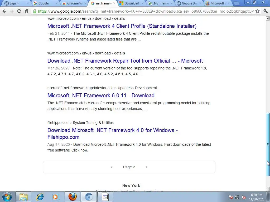Click the address bar URL field
This screenshot has height=202, width=270.
[146, 11]
